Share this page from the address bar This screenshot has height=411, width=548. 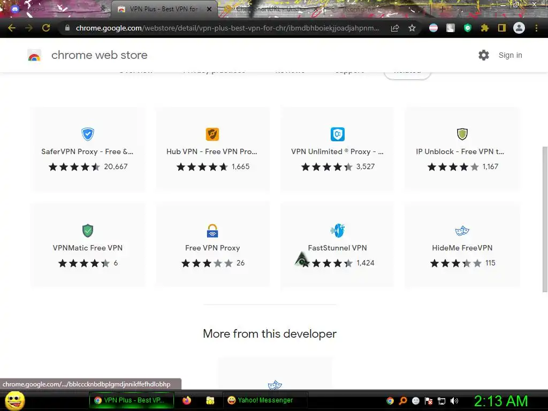395,28
